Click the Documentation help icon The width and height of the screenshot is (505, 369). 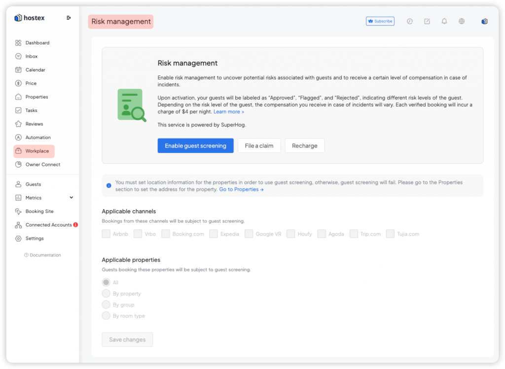(x=27, y=255)
